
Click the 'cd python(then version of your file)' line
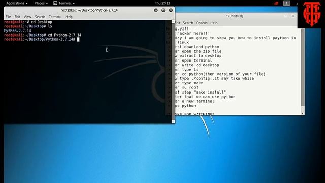pyautogui.click(x=220, y=74)
